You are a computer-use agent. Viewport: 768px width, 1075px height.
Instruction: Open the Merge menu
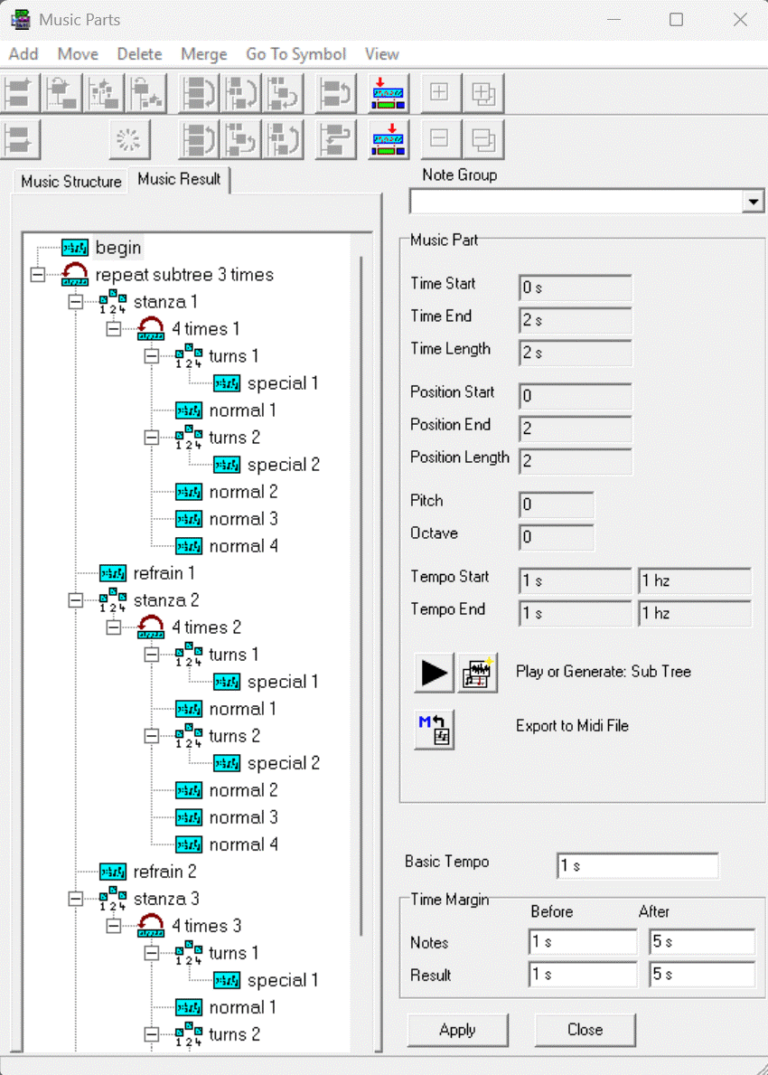pyautogui.click(x=203, y=54)
